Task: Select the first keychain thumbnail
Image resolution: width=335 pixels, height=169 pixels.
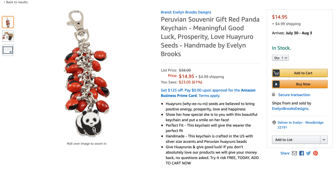Action: pyautogui.click(x=8, y=22)
